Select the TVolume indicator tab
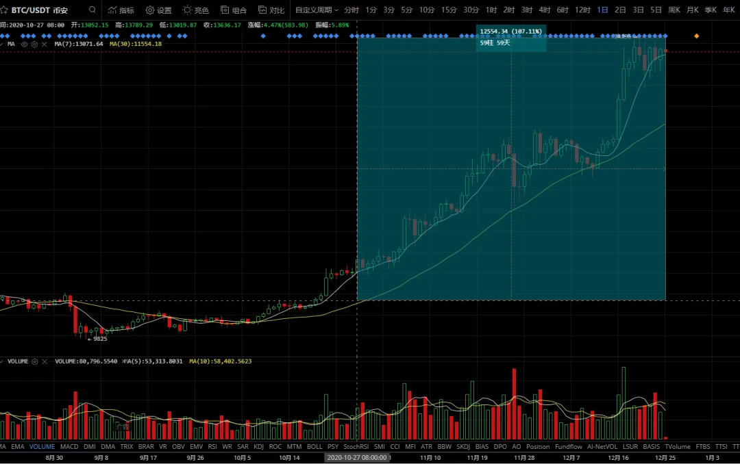This screenshot has width=740, height=464. 678,447
